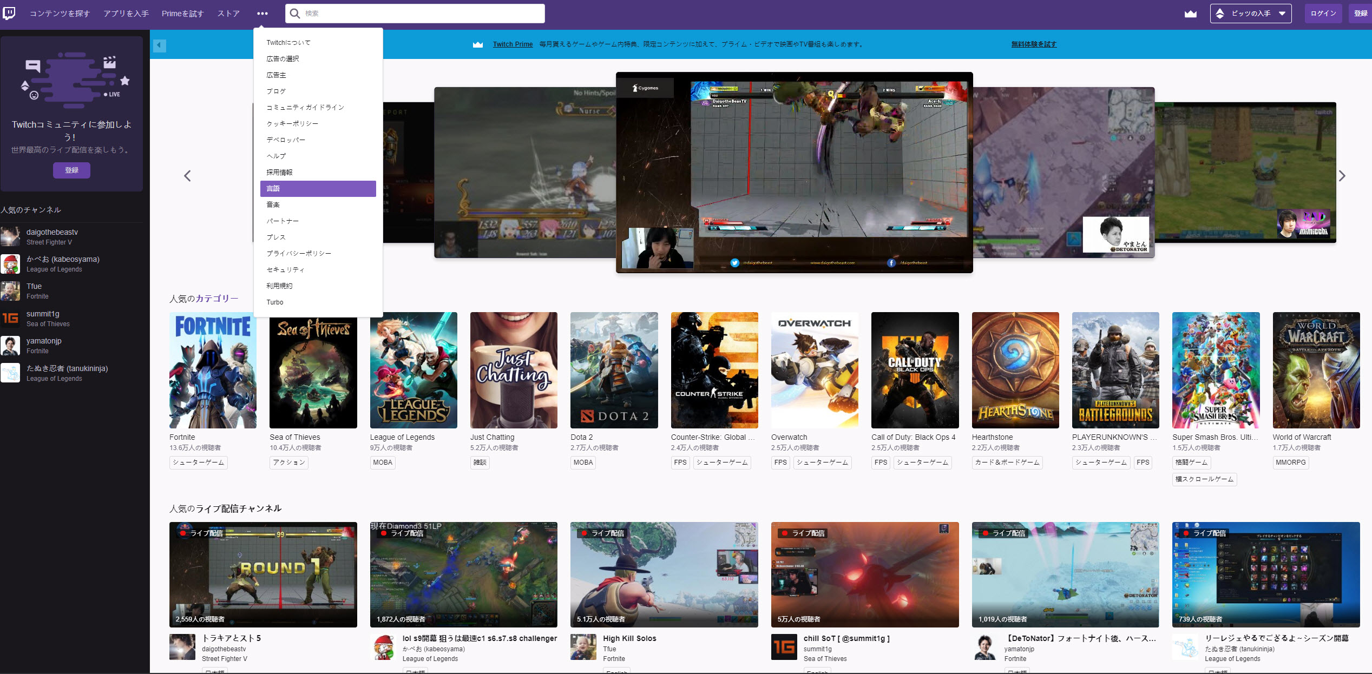Image resolution: width=1372 pixels, height=674 pixels.
Task: Open tanukininja avatar in the sidebar
Action: coord(10,373)
